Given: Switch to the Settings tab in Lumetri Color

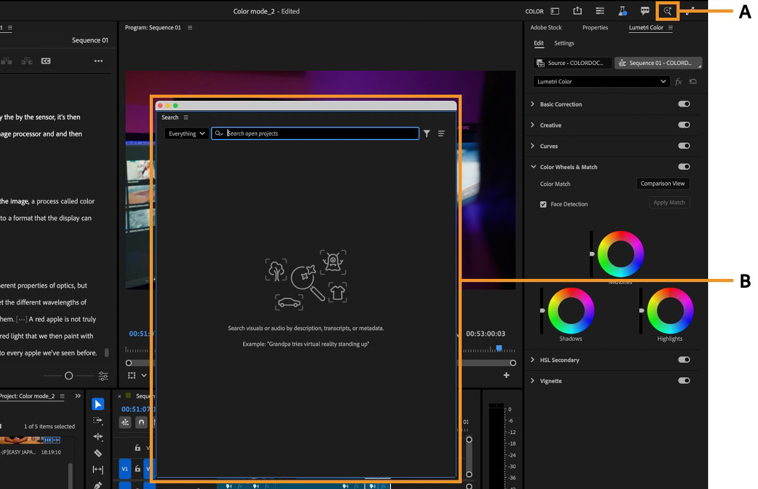Looking at the screenshot, I should tap(564, 43).
